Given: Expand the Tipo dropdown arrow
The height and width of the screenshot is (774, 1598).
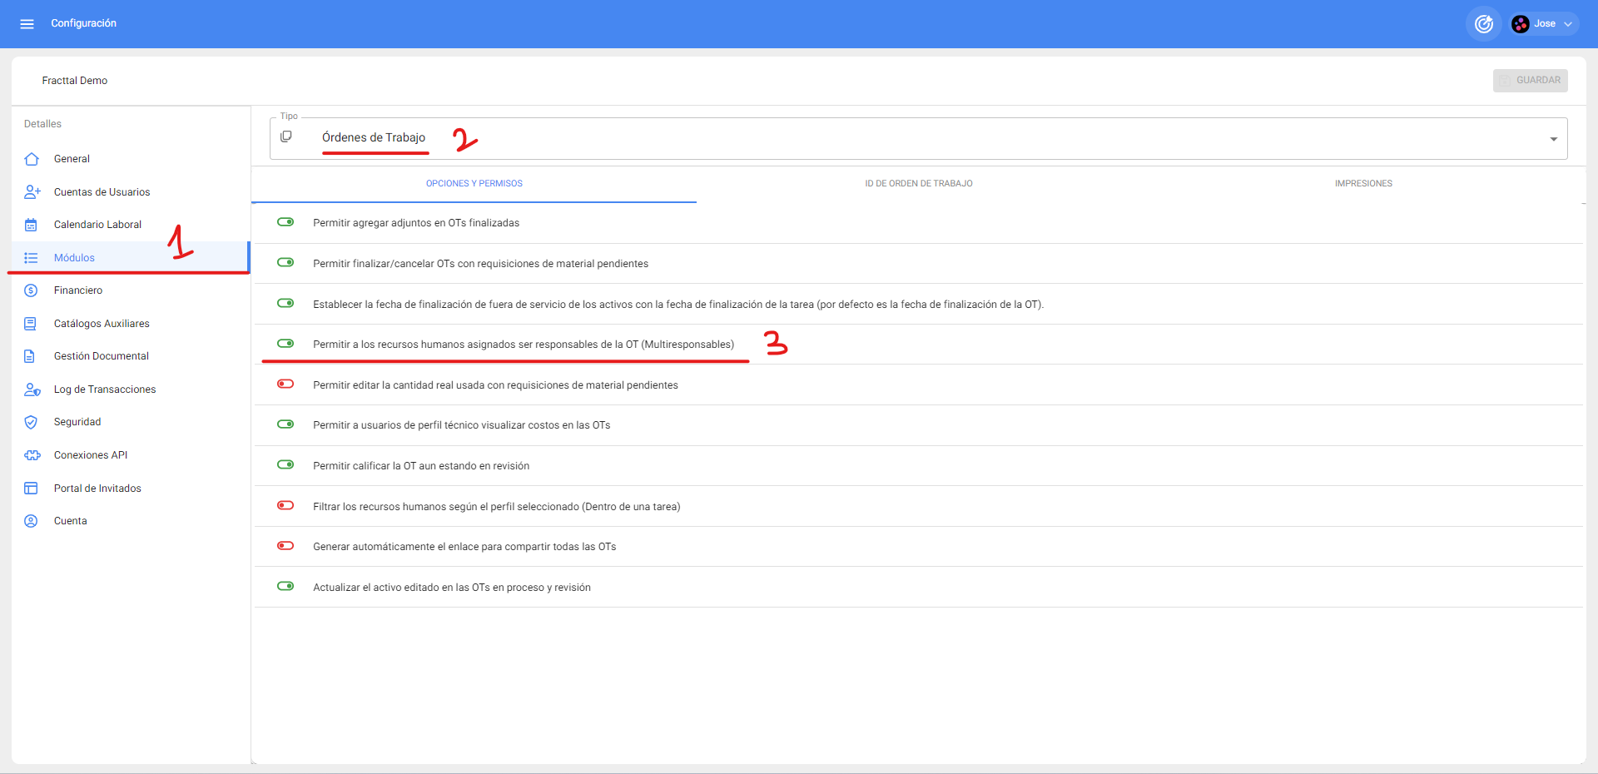Looking at the screenshot, I should [x=1553, y=139].
